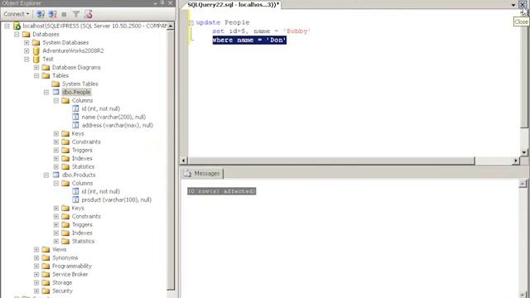Viewport: 530px width, 298px height.
Task: Expand Indexes folder under dbo.Products
Action: (x=56, y=233)
